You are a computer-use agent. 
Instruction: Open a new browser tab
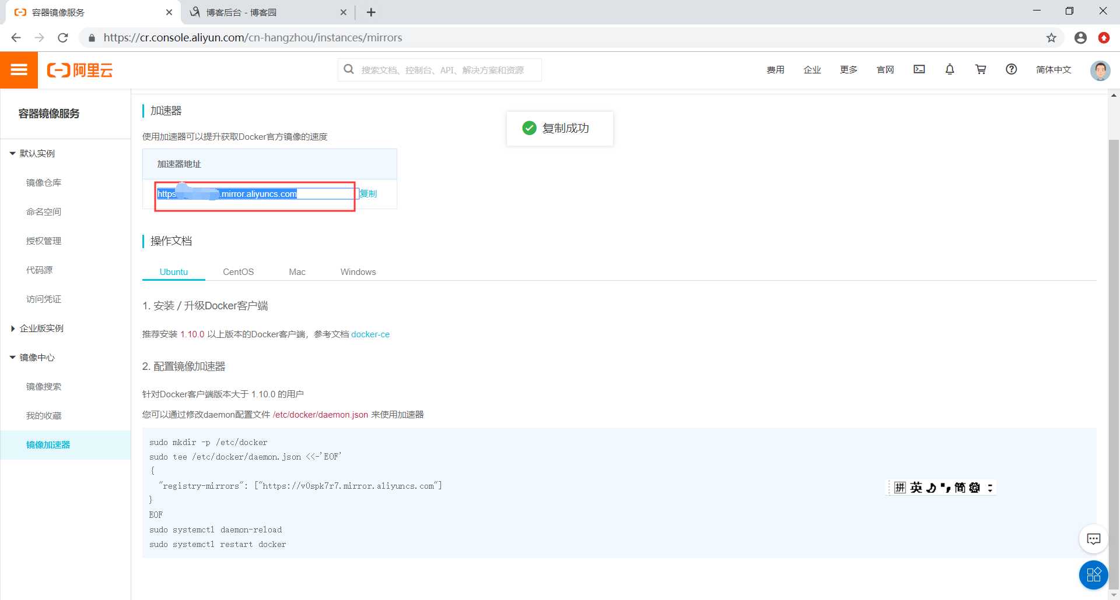pos(371,12)
